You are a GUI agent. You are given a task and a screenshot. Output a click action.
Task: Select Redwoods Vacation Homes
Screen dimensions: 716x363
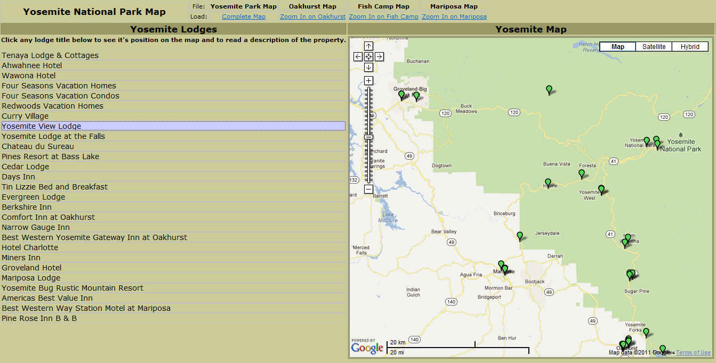pos(173,106)
